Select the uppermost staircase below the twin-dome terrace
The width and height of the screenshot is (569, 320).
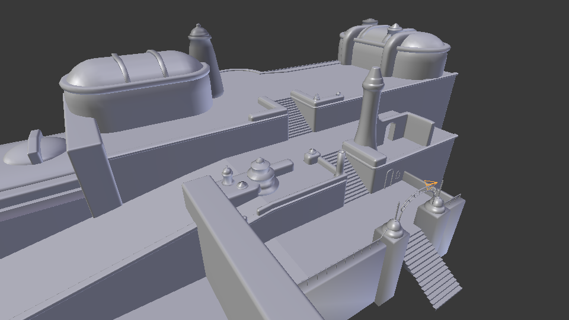click(296, 118)
